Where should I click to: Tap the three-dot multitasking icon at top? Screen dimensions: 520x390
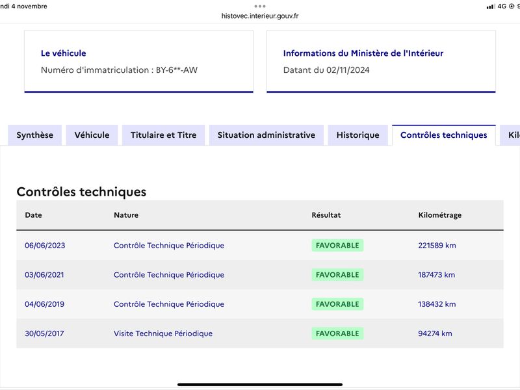click(260, 6)
